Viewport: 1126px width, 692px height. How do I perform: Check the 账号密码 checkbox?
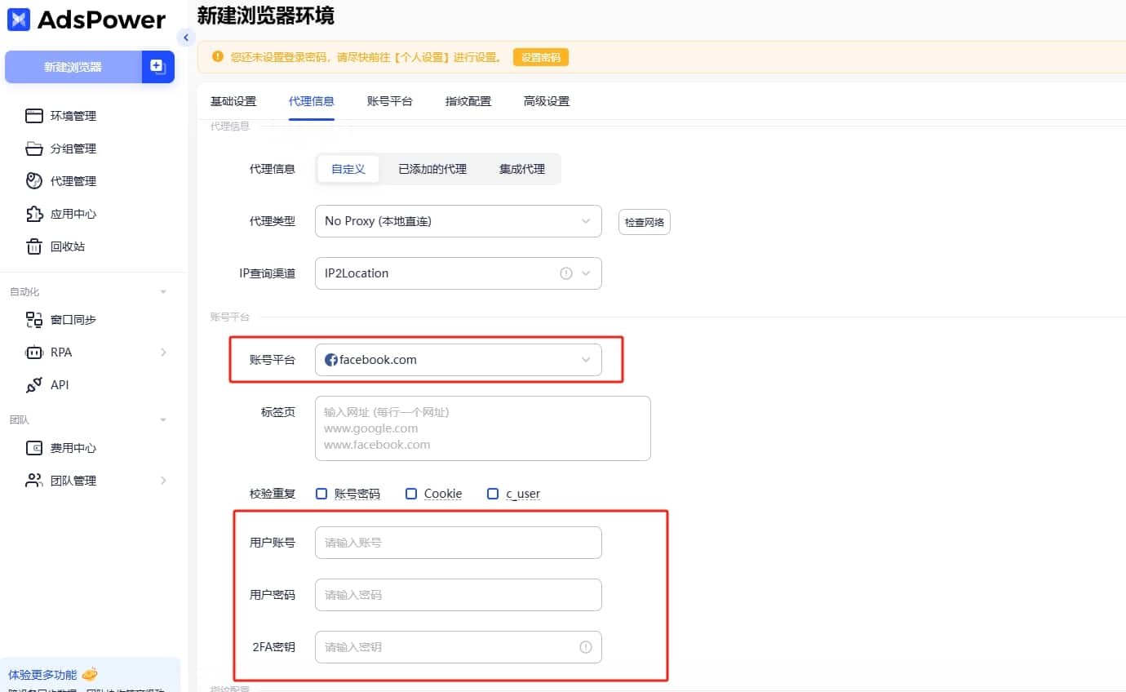pyautogui.click(x=321, y=494)
